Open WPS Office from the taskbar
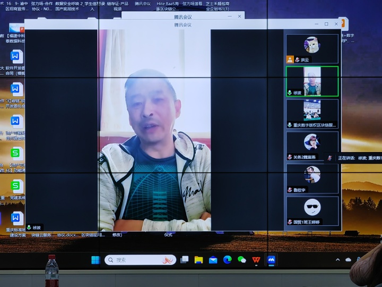The image size is (382, 287). point(256,260)
